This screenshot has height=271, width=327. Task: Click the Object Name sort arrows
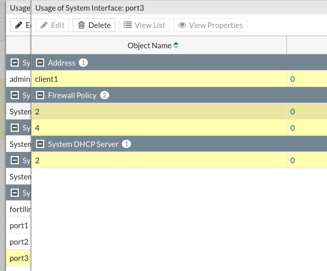pyautogui.click(x=176, y=46)
